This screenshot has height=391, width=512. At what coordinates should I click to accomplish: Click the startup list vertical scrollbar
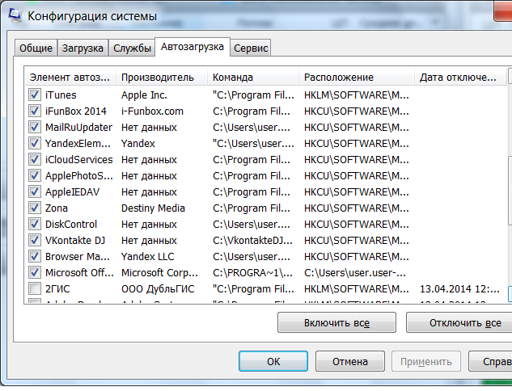510,186
